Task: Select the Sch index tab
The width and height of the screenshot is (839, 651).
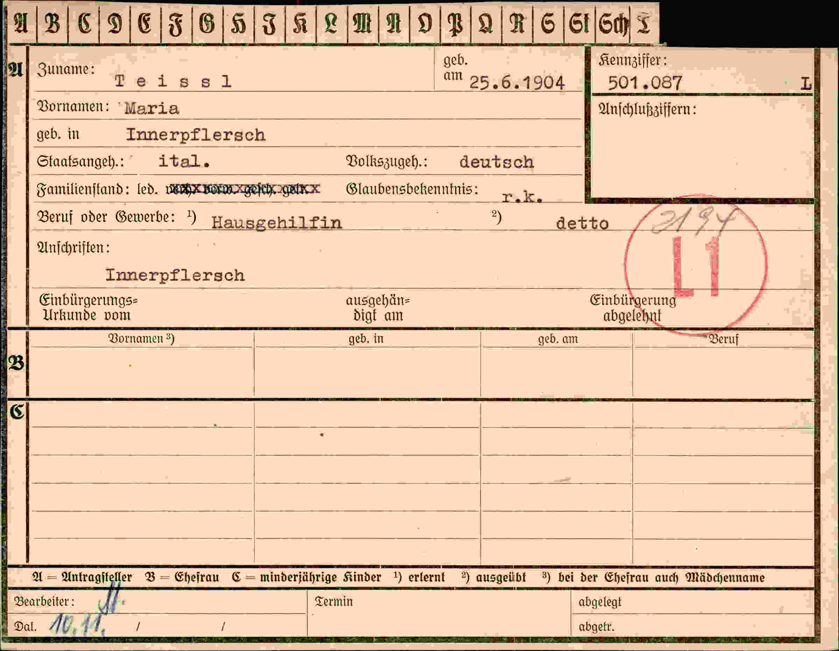Action: point(612,24)
